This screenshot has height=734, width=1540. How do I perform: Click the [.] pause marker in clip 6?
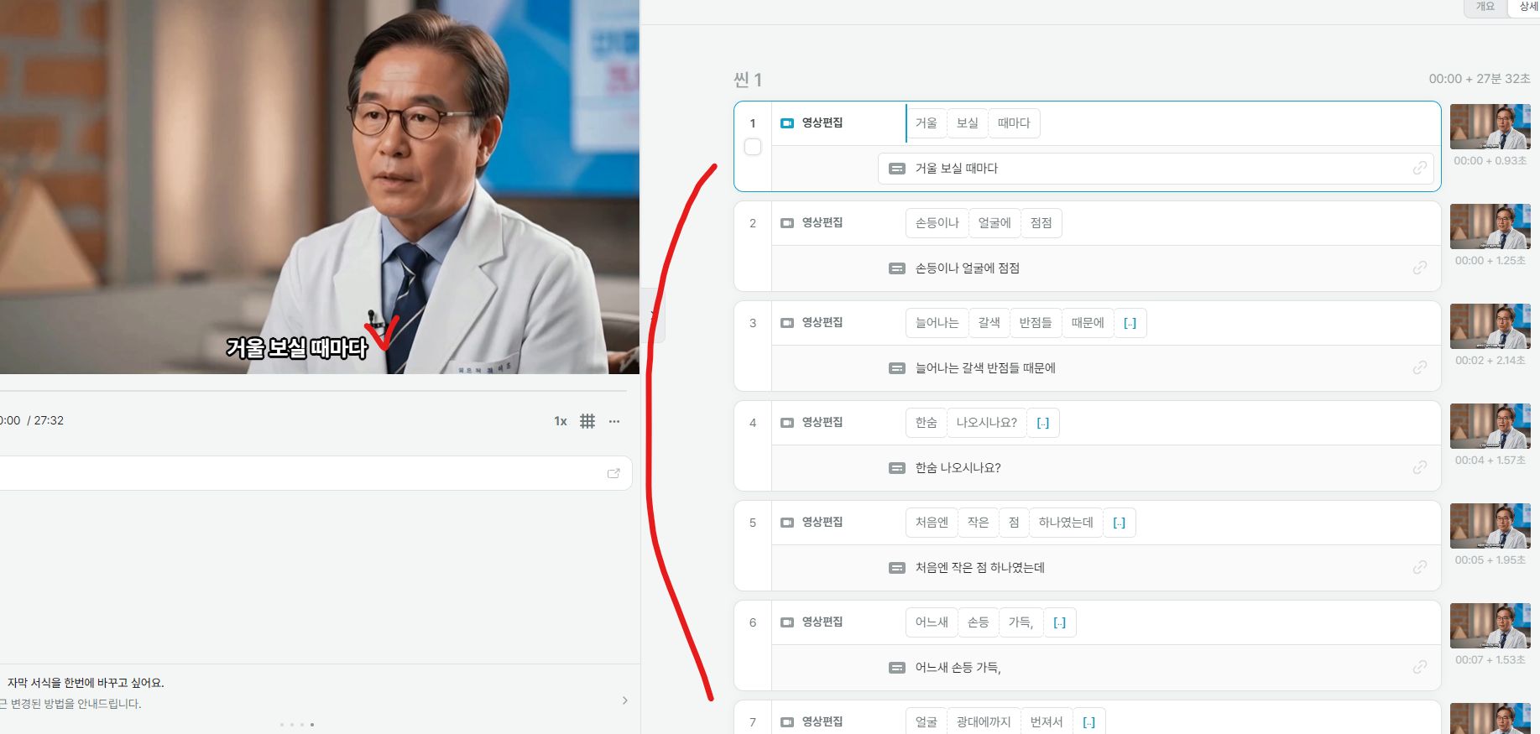tap(1060, 622)
